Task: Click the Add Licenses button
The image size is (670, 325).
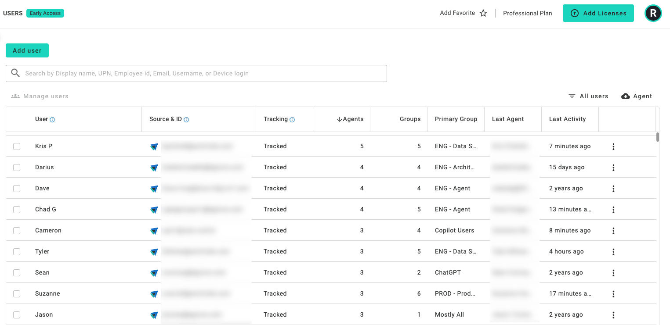Action: click(x=598, y=13)
